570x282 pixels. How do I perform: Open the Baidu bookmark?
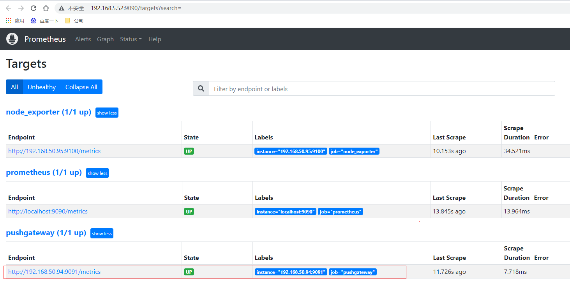(x=45, y=21)
